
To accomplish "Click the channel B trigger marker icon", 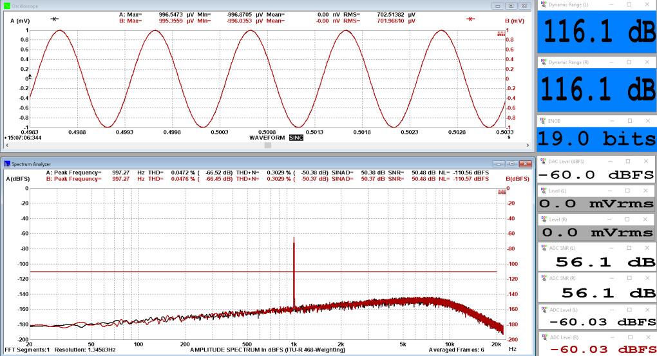I will 471,19.
